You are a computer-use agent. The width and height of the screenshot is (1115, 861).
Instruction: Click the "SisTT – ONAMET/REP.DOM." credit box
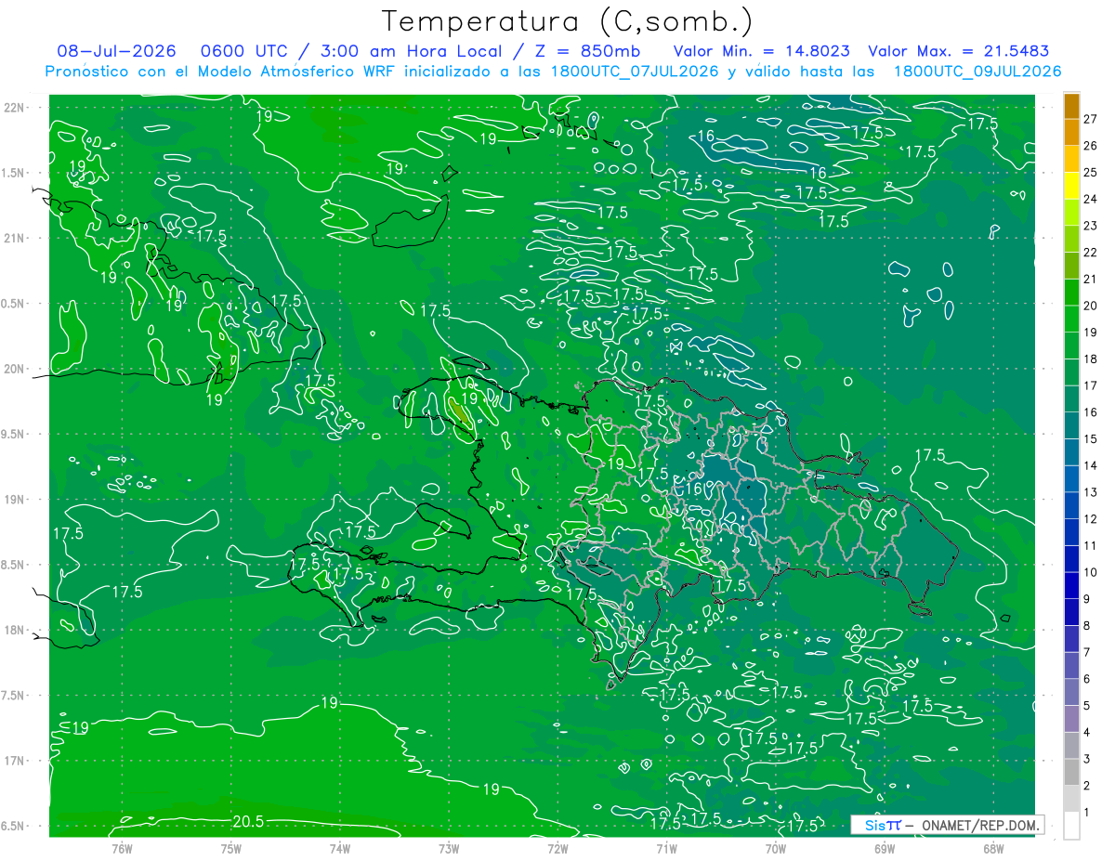tap(947, 825)
